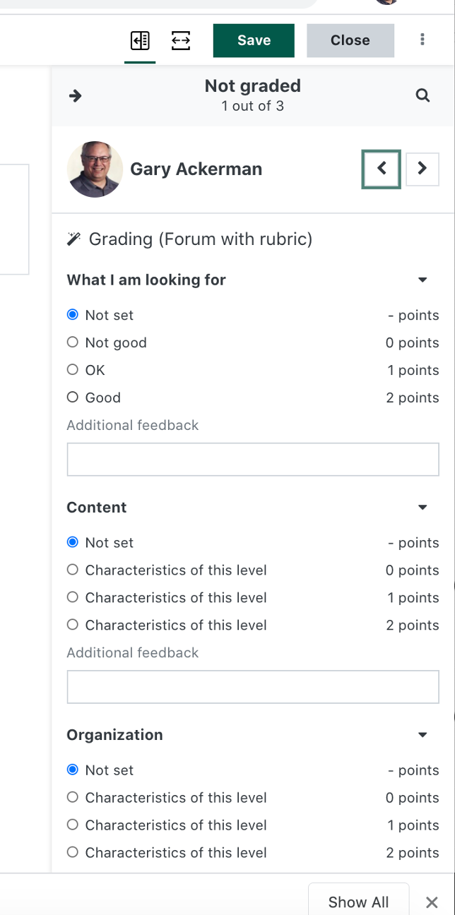Choose the OK rating option
This screenshot has height=915, width=455.
tap(72, 369)
